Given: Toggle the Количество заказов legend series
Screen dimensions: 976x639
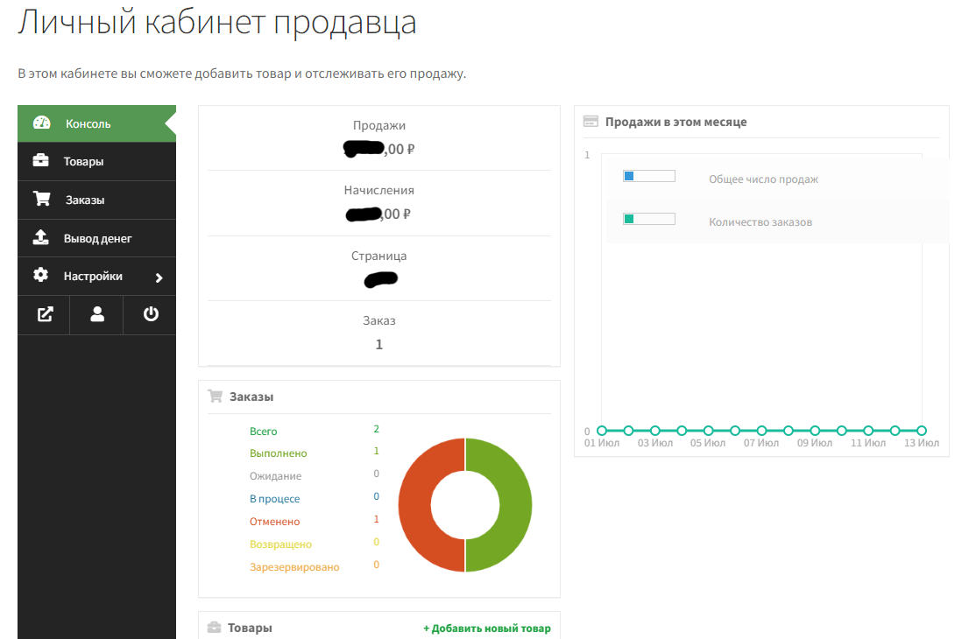Looking at the screenshot, I should 648,220.
